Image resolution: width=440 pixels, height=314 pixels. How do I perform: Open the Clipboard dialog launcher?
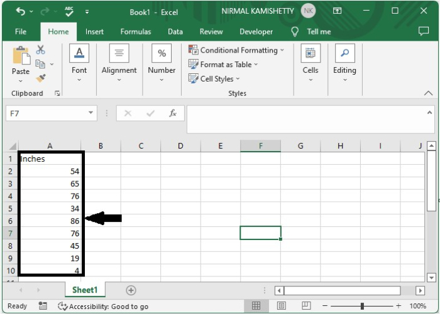57,93
